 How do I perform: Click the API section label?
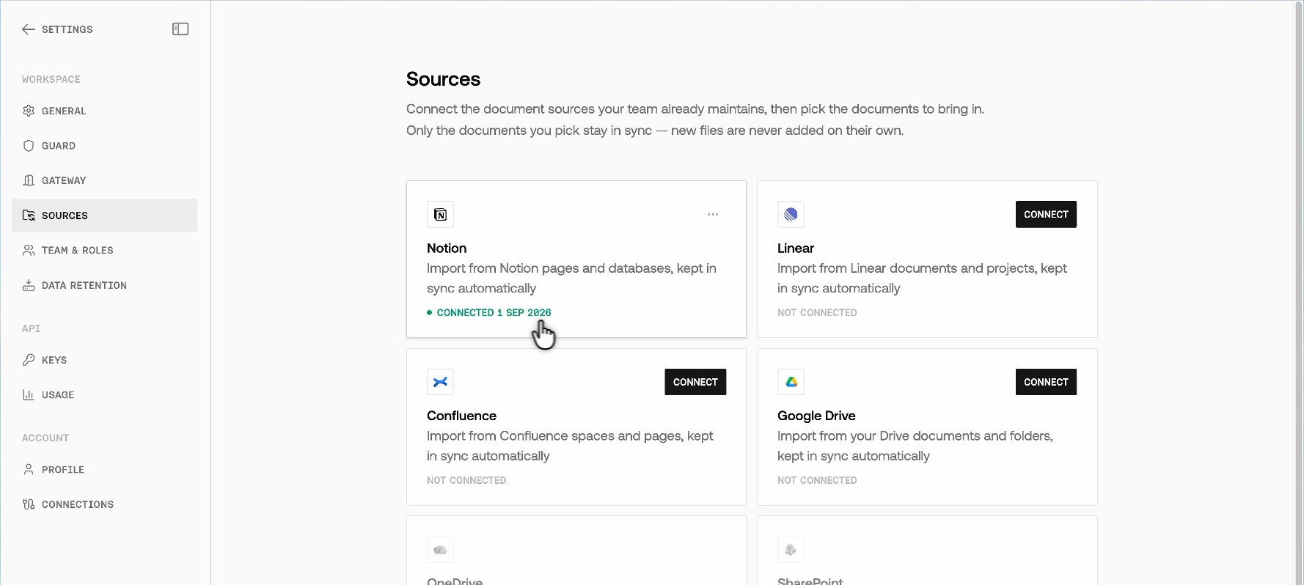point(31,328)
